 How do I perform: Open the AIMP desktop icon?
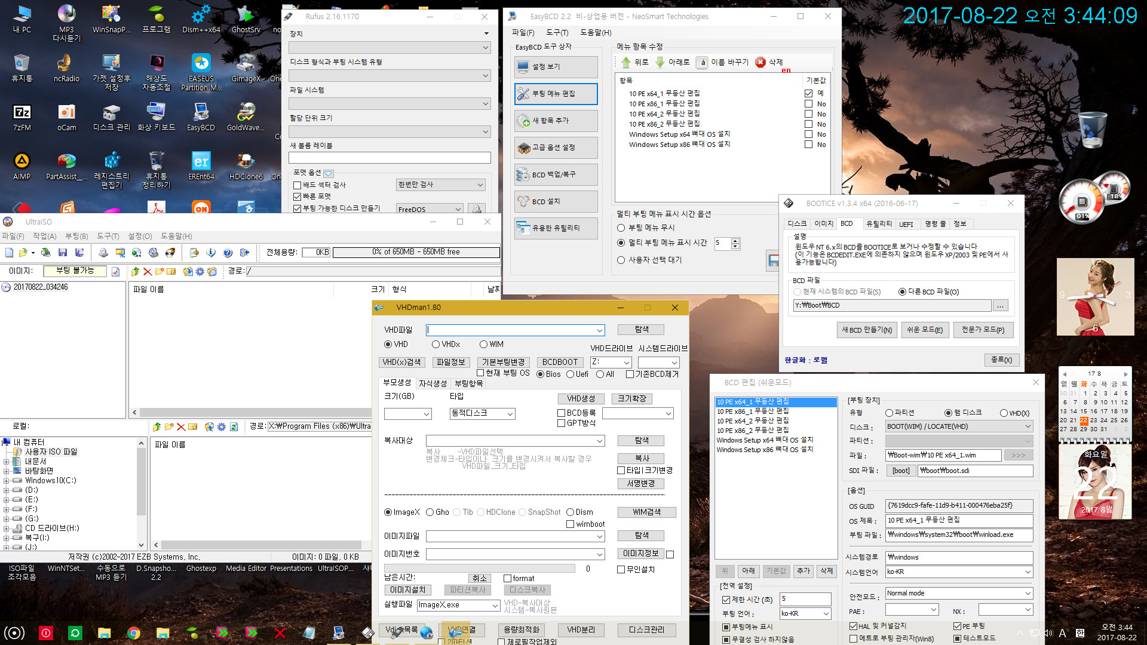coord(22,166)
